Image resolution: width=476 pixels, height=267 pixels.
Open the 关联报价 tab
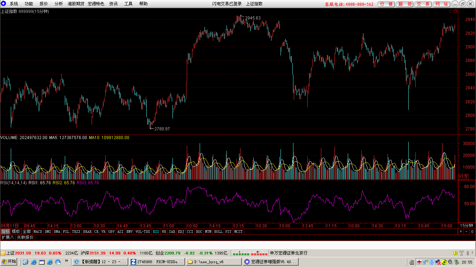[x=25, y=237]
